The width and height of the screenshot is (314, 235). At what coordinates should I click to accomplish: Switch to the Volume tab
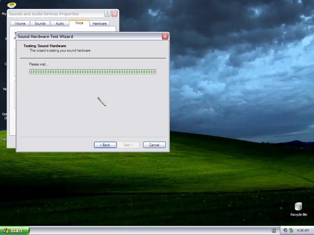pos(20,23)
